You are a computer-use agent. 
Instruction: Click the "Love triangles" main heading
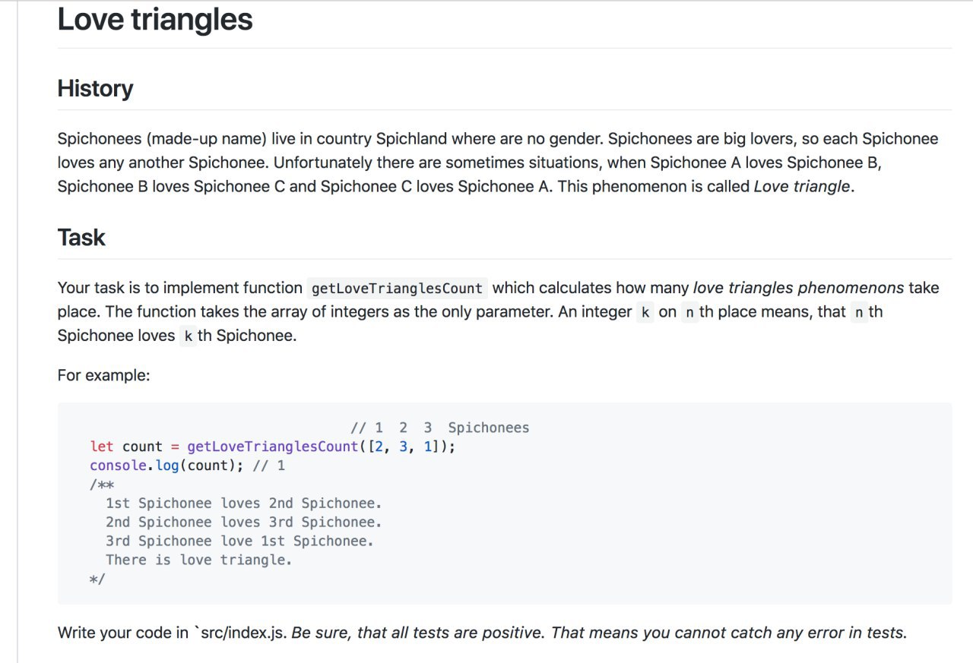[x=155, y=20]
